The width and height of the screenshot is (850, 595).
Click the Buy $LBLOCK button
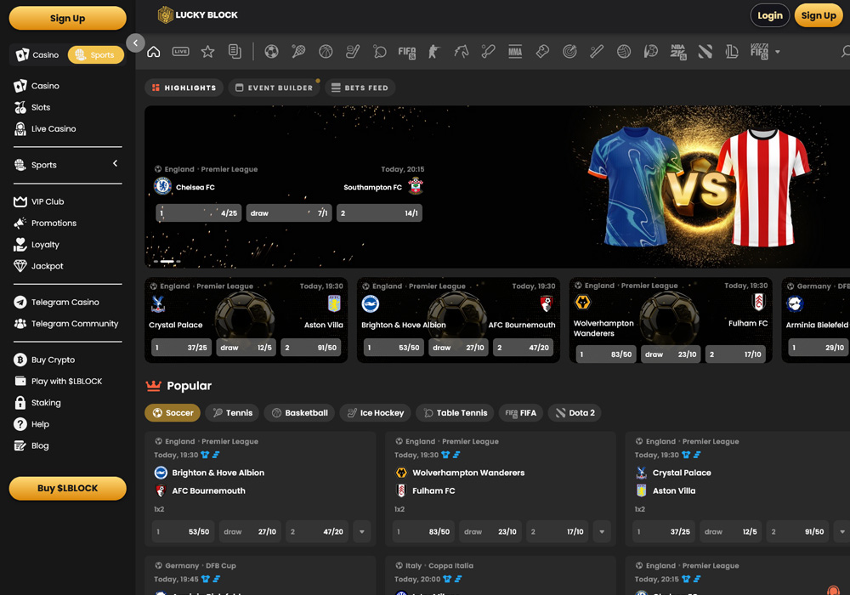tap(67, 488)
